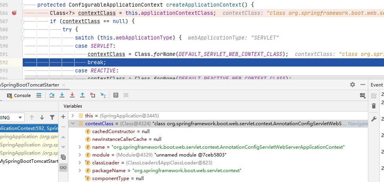
Task: Switch to the MySpringBootTomcatStarter debug tab
Action: click(29, 85)
